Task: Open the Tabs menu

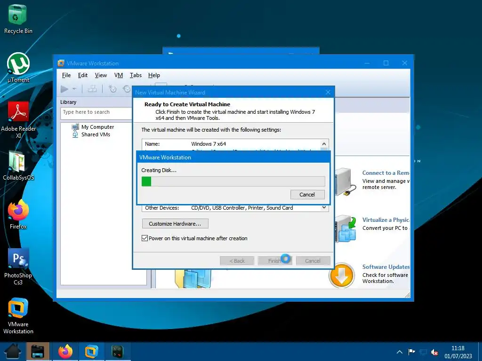Action: 136,75
